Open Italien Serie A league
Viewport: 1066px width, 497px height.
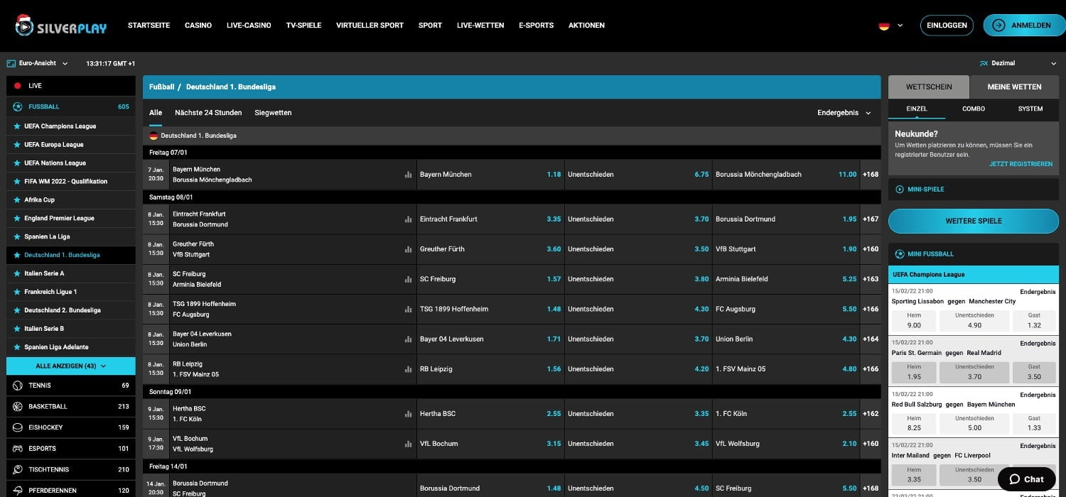point(71,273)
